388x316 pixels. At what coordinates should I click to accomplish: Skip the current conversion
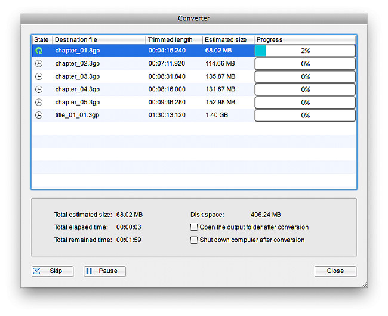coord(53,271)
